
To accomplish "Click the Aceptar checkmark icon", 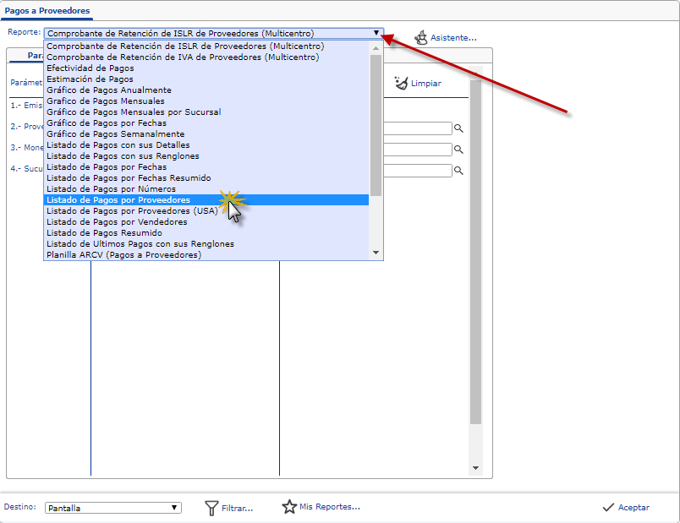I will (x=608, y=508).
